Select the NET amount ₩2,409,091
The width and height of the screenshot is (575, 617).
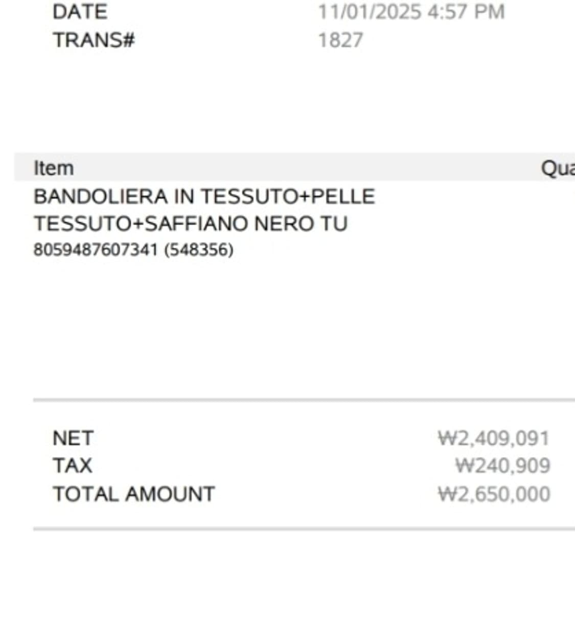click(494, 438)
